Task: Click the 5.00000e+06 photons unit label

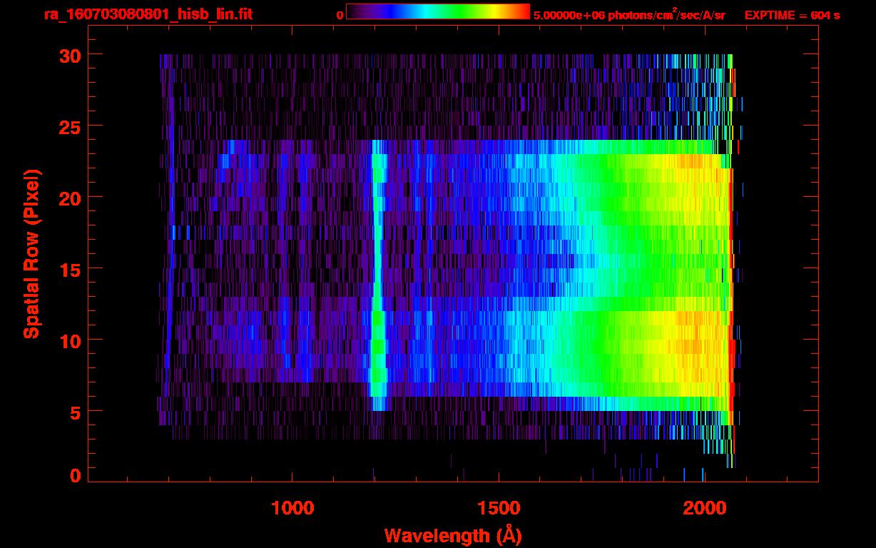Action: pyautogui.click(x=629, y=15)
